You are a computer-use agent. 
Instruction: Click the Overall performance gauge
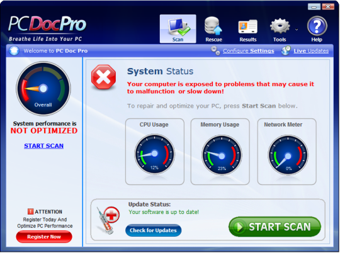43,89
